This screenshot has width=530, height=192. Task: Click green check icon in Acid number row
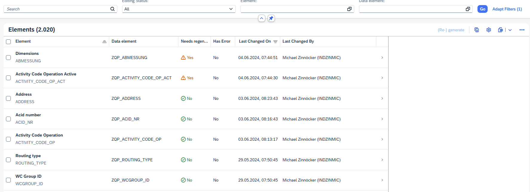tap(183, 119)
